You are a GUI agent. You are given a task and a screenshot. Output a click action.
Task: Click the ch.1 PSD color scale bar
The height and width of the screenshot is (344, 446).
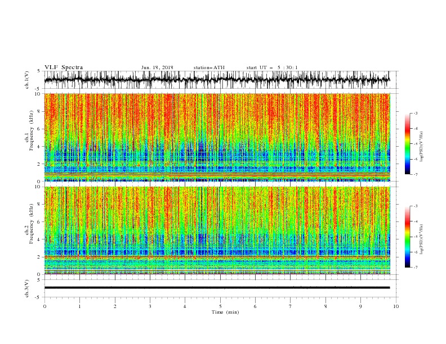click(x=408, y=144)
